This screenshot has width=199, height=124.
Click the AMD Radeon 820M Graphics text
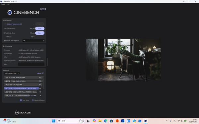30,57
